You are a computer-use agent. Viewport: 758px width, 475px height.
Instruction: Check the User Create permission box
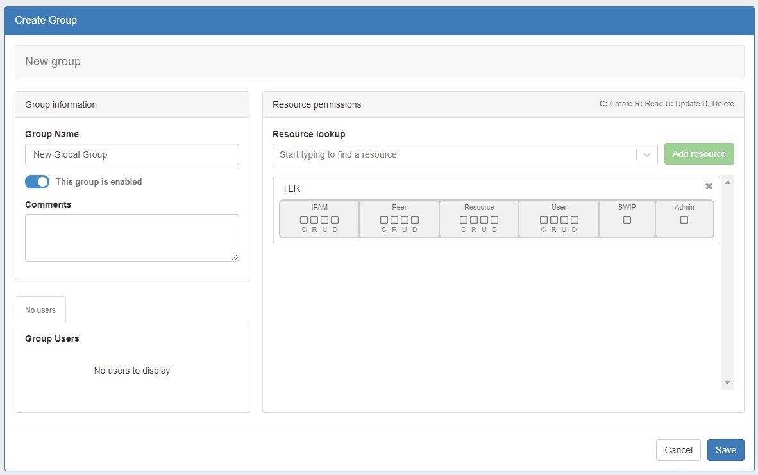tap(543, 220)
